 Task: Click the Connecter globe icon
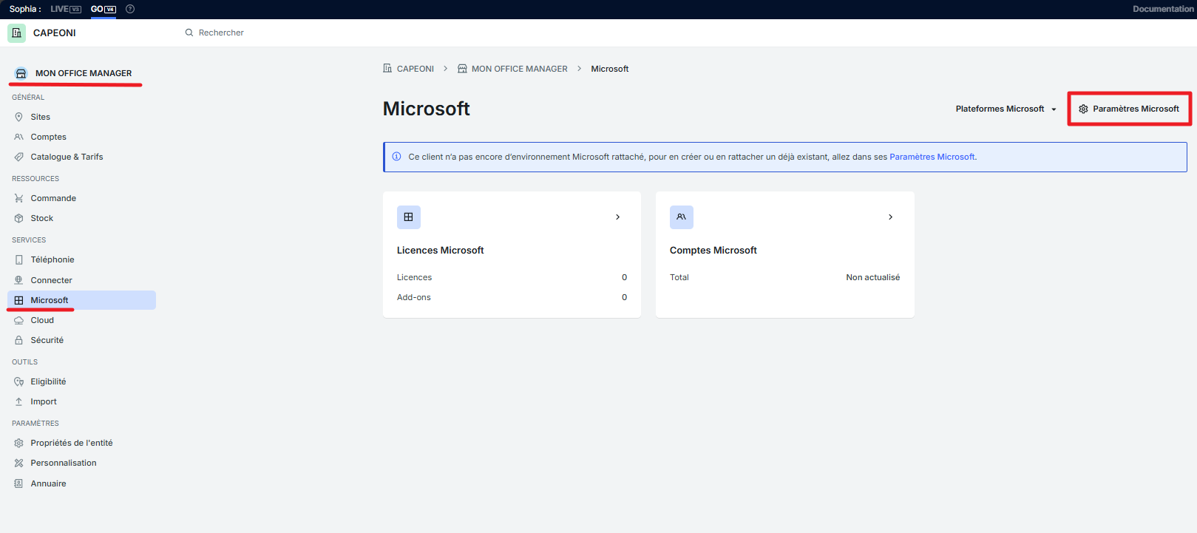coord(19,280)
